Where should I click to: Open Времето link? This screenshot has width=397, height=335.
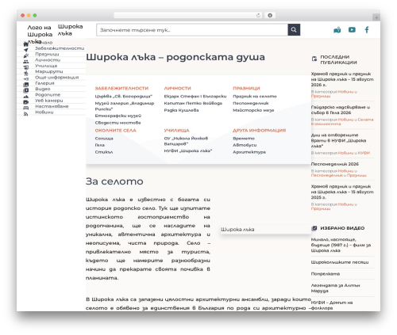[244, 139]
